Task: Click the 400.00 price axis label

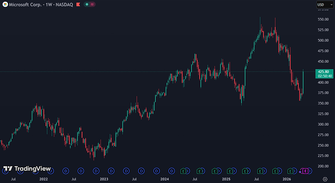Action: point(323,82)
